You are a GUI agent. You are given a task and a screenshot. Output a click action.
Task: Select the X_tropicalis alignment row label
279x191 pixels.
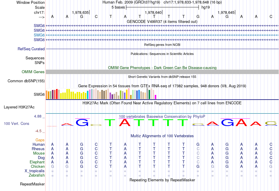point(35,171)
